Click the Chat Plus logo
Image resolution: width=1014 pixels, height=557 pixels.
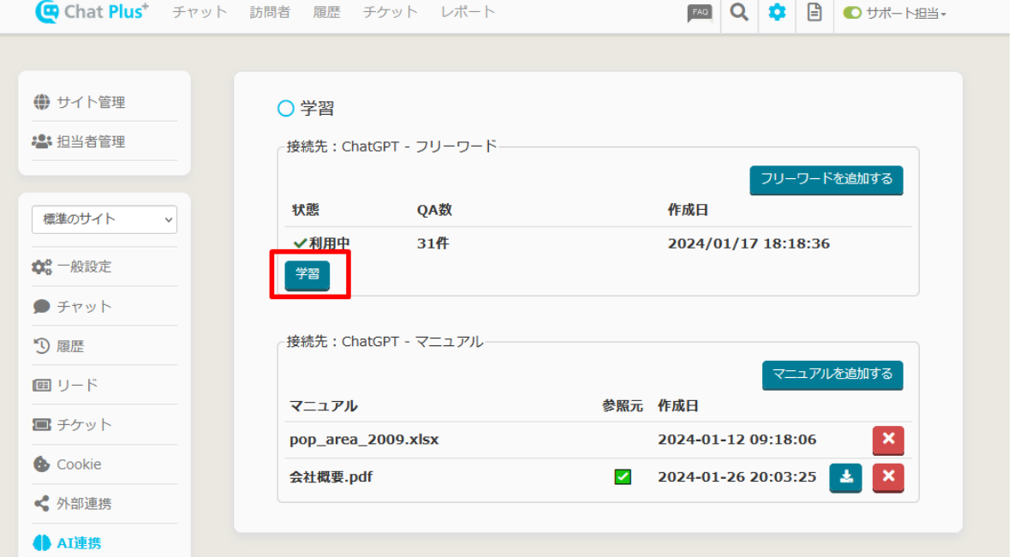coord(92,12)
